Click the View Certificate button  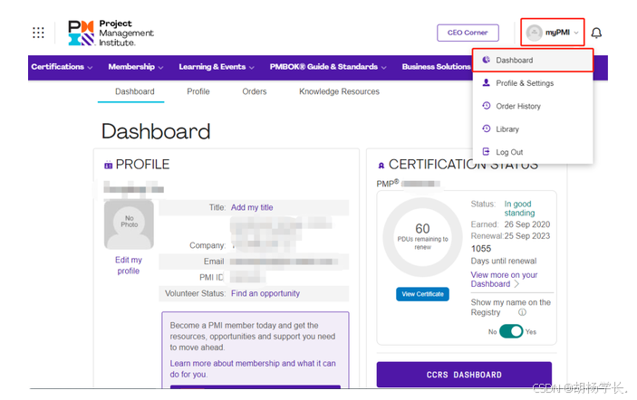(x=422, y=294)
